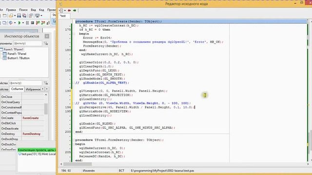Image resolution: width=312 pixels, height=175 pixels.
Task: Select the OnDockDrop event row
Action: 22,139
